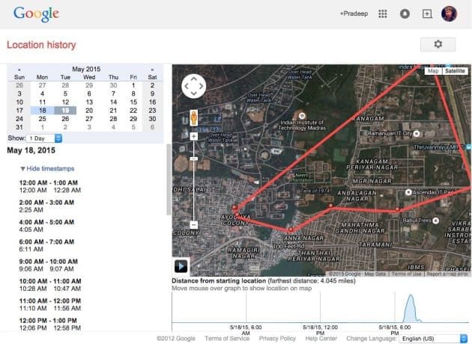This screenshot has width=472, height=344.
Task: Select May 13 in calendar
Action: [x=89, y=102]
